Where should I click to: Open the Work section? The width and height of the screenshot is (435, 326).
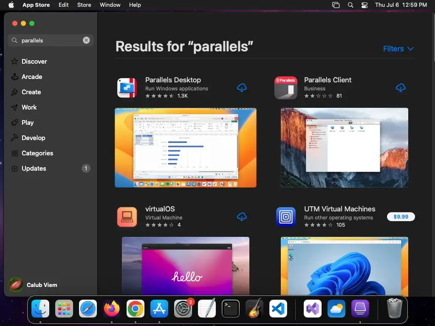coord(51,107)
